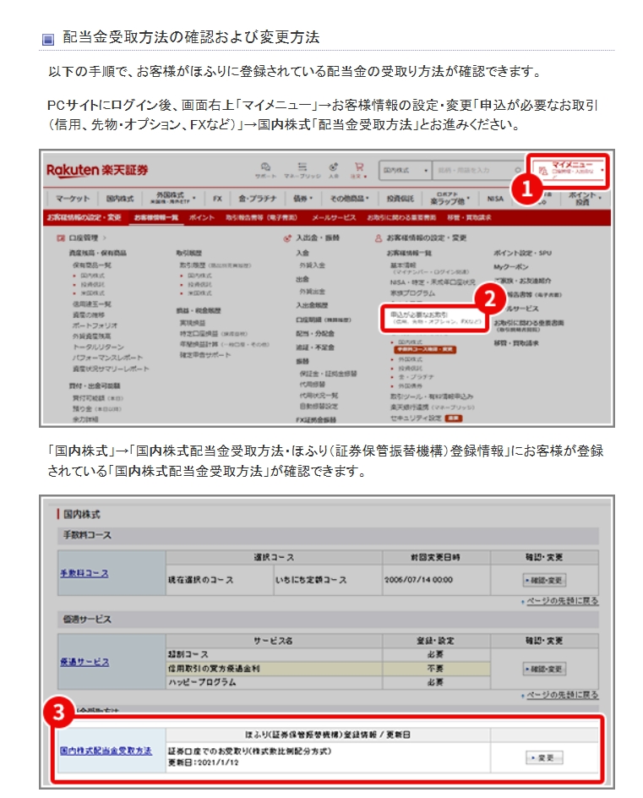Open 家族プログラム link
Image resolution: width=643 pixels, height=798 pixels.
[x=413, y=293]
